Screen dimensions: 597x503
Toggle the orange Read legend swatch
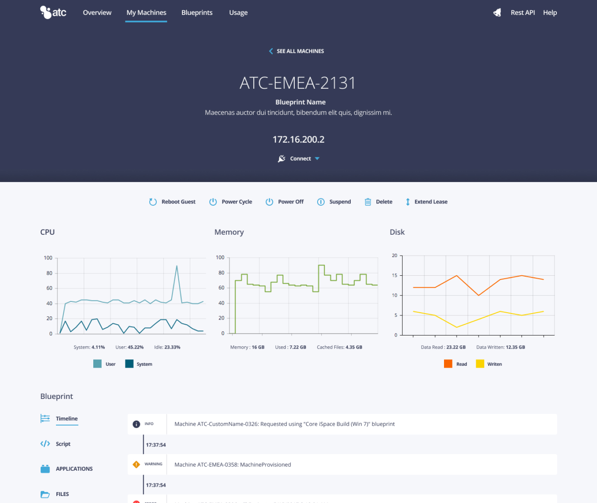pos(448,364)
